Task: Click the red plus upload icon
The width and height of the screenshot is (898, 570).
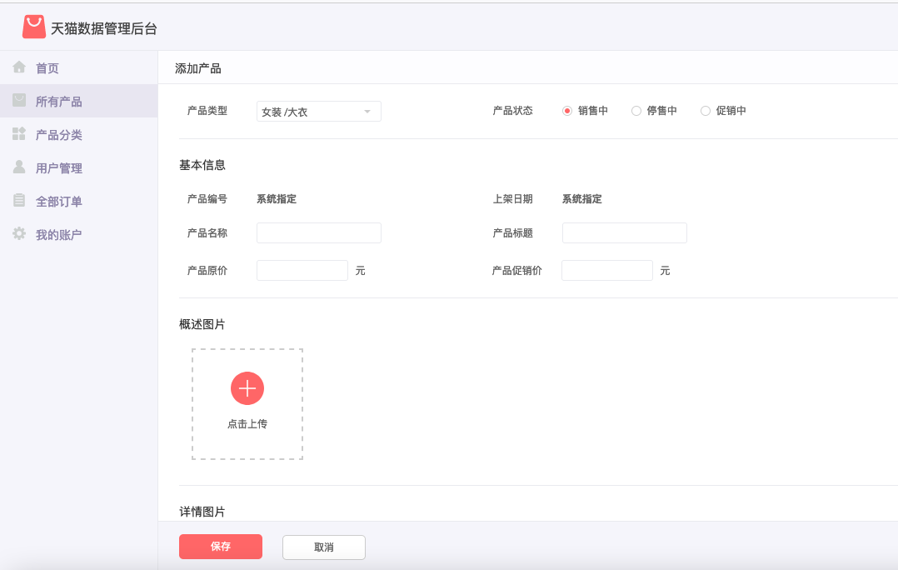Action: click(247, 388)
